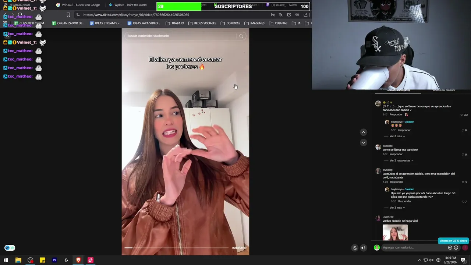Open the TRABAJO bookmarks folder

pyautogui.click(x=175, y=23)
